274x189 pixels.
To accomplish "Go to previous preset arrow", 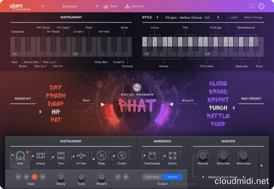I will [42, 6].
